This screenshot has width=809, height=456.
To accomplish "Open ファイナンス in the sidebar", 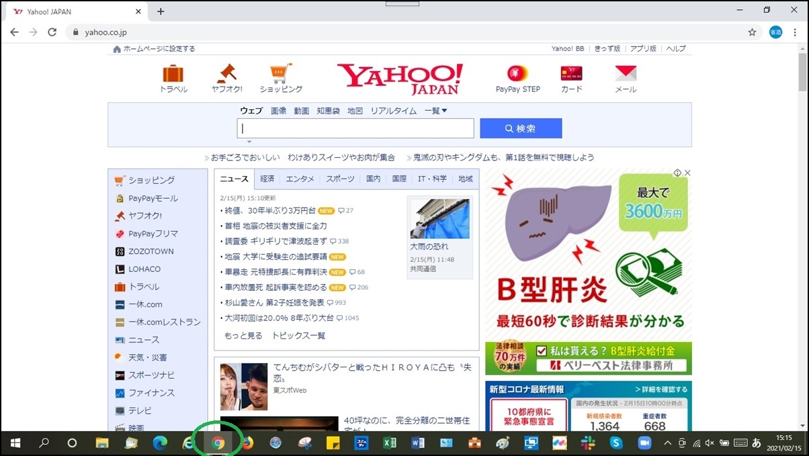I will tap(151, 392).
